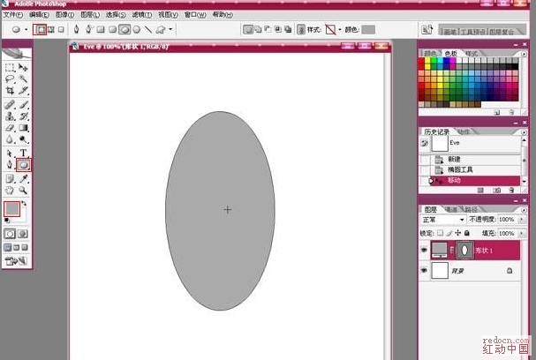Open Swatches panel flyout menu

tap(524, 54)
